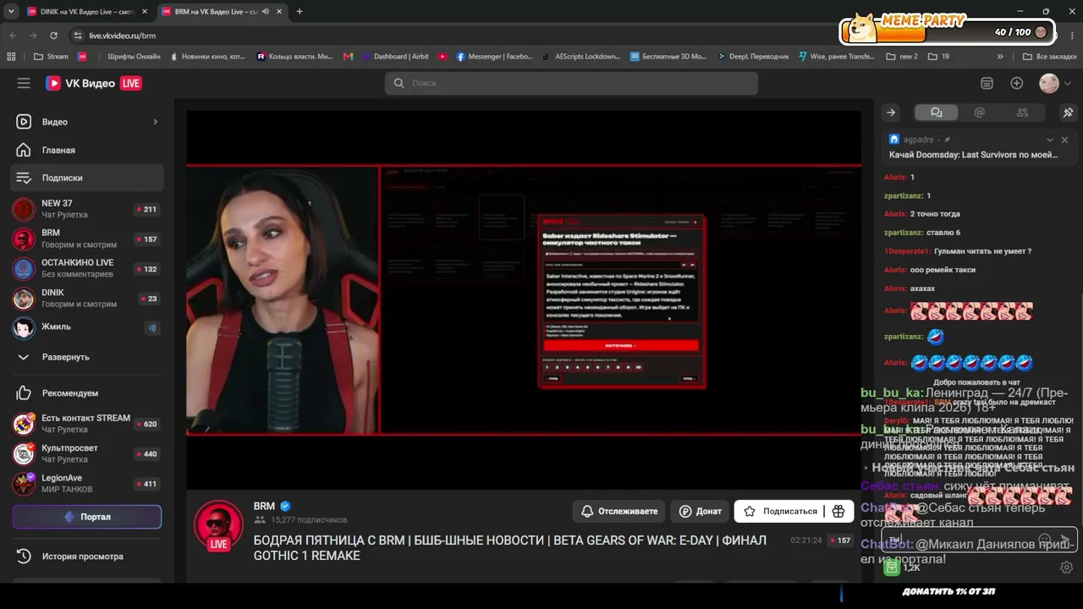The image size is (1083, 609).
Task: Open Шрифты Онлайн bookmark
Action: click(x=127, y=57)
